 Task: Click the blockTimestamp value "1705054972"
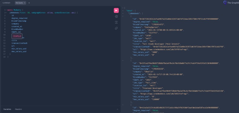coord(158,24)
